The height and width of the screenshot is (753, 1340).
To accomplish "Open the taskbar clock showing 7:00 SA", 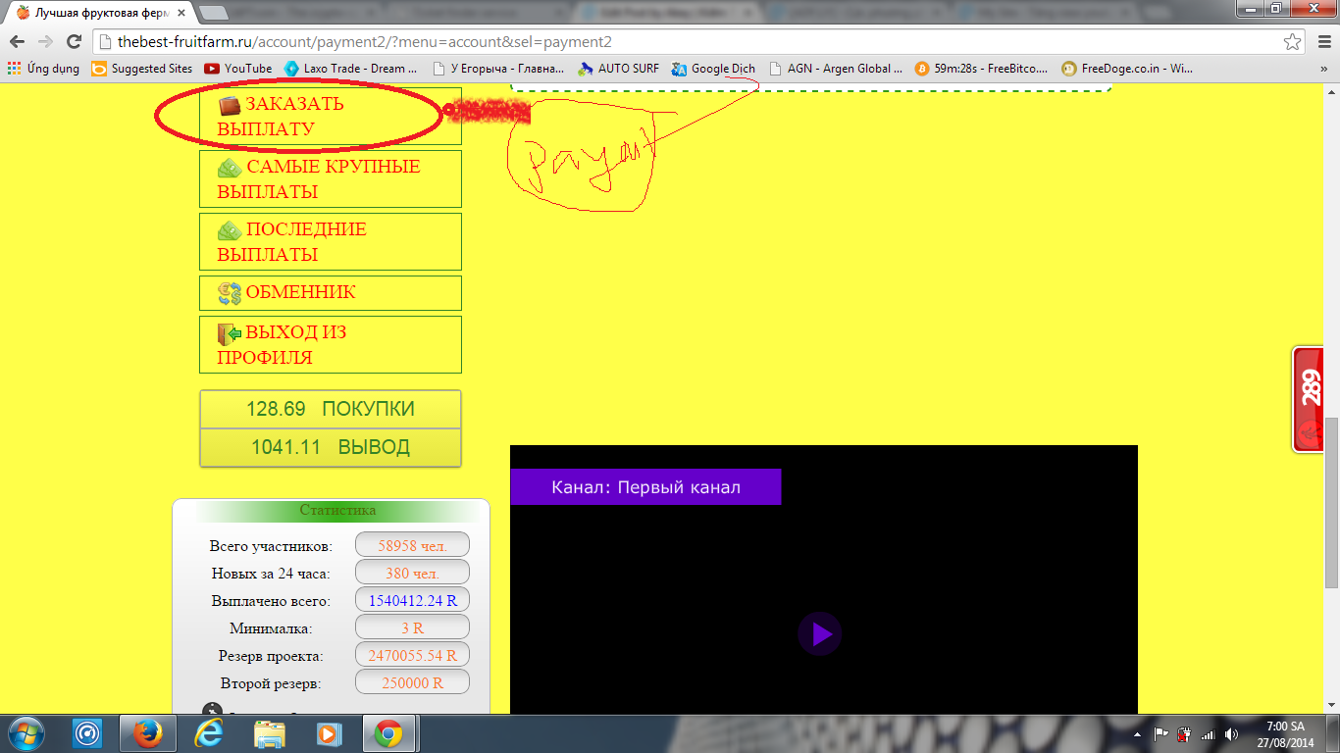I will [1285, 733].
